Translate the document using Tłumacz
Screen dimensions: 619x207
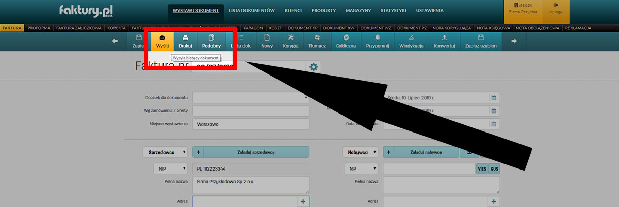317,41
